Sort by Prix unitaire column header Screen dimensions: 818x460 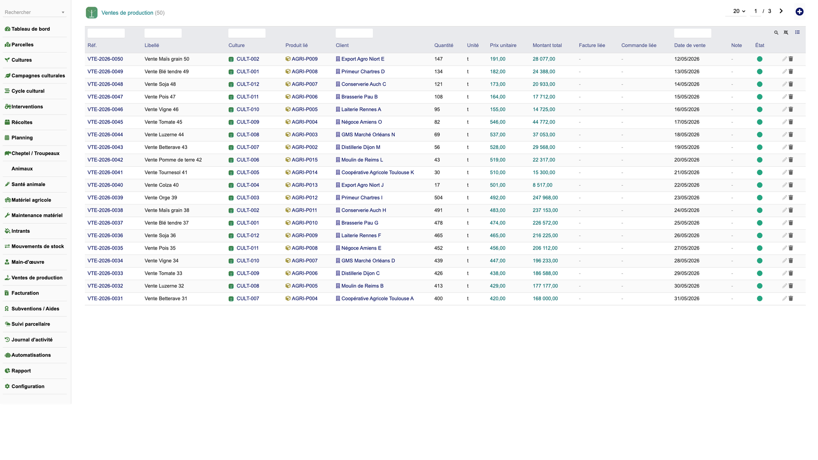pos(503,45)
